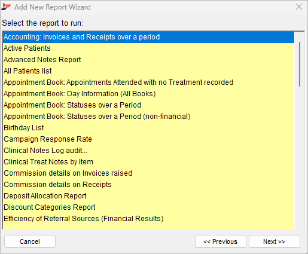Screen dimensions: 308x254
Task: Select Clinical Treat Notes by Item
Action: tap(148, 162)
